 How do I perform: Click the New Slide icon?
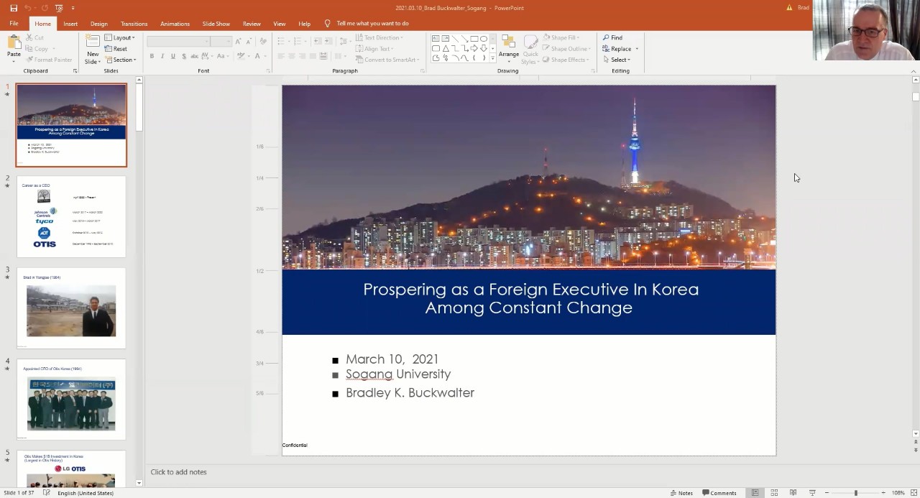point(93,47)
